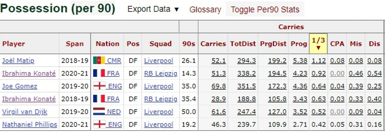Sort table by Carries column header

pyautogui.click(x=213, y=44)
